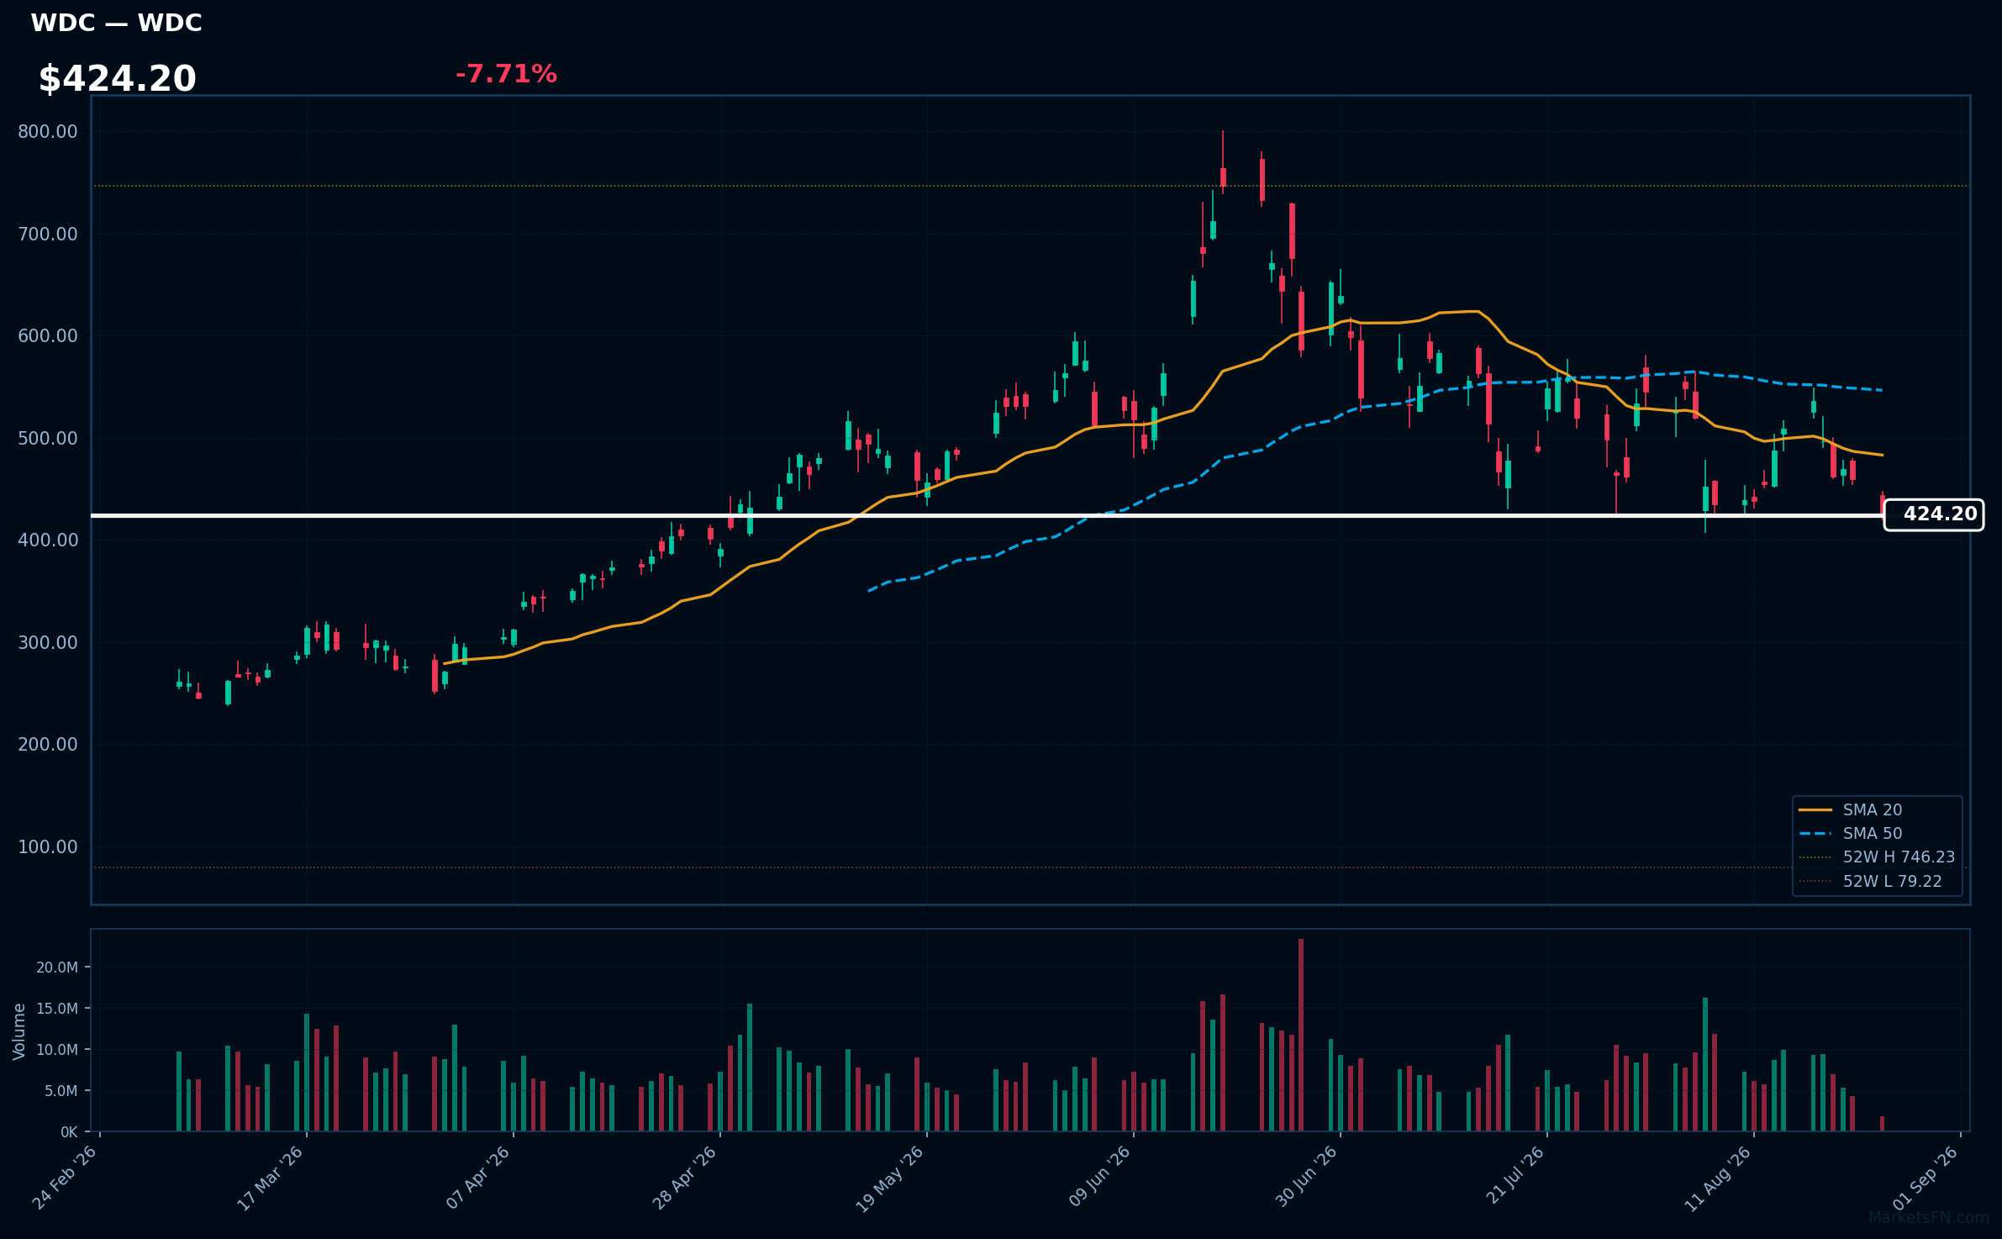Click the -7.71% change percentage
This screenshot has height=1239, width=2002.
pos(506,74)
